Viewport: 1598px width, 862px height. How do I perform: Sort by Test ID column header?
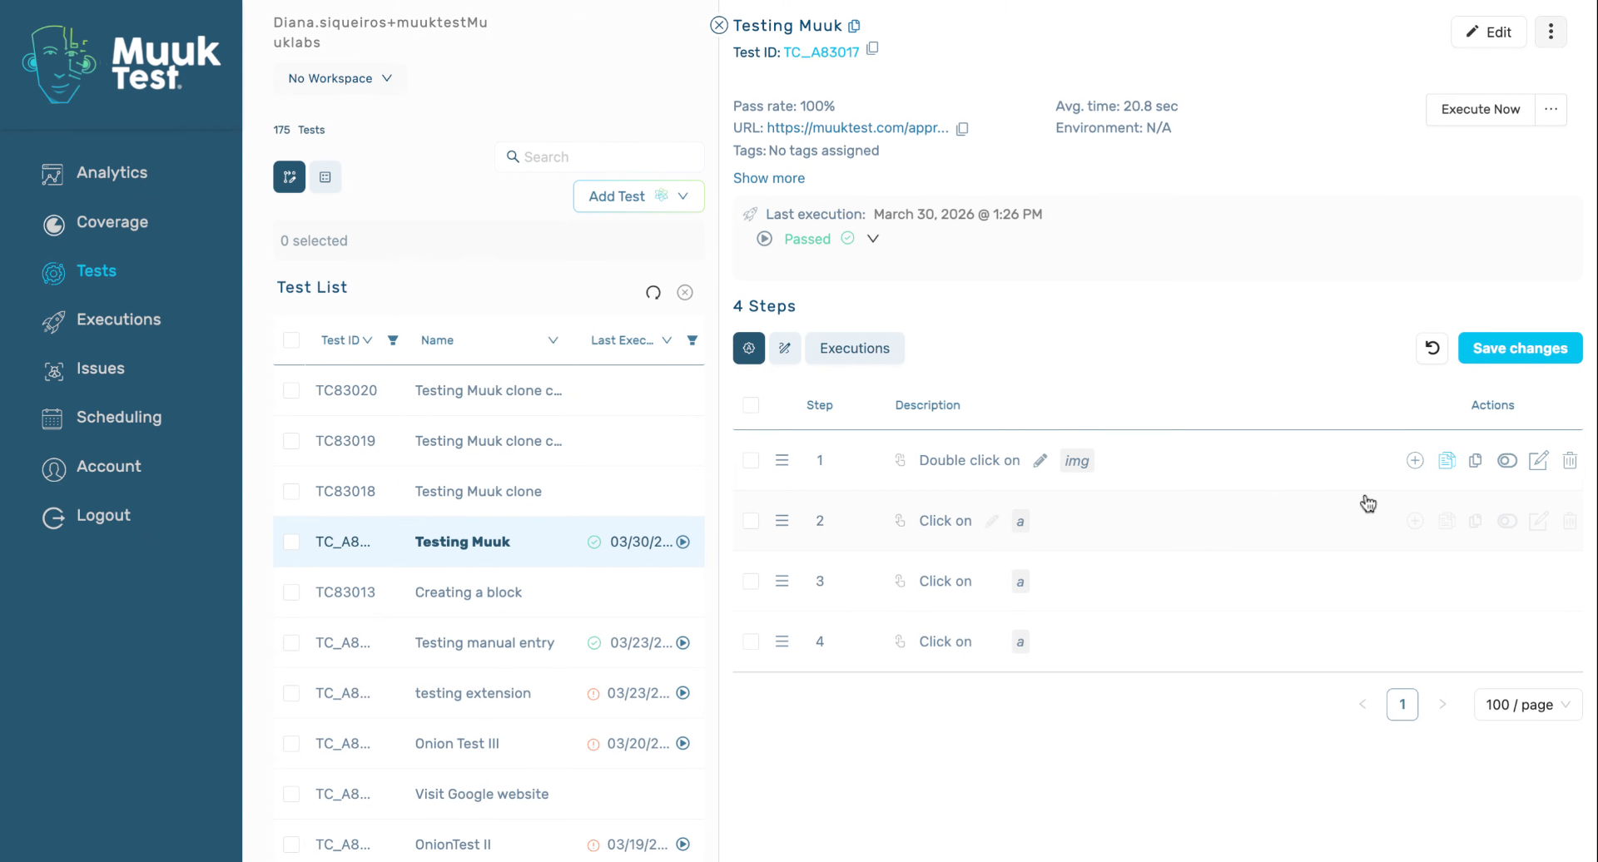point(346,340)
